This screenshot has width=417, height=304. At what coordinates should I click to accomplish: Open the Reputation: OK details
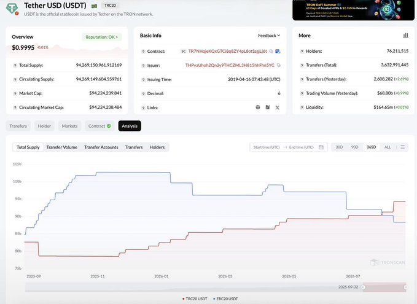(x=101, y=37)
